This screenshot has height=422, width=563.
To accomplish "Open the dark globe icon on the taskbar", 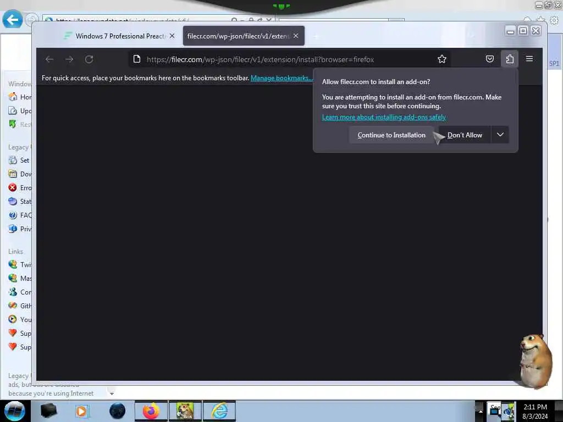I will click(118, 411).
